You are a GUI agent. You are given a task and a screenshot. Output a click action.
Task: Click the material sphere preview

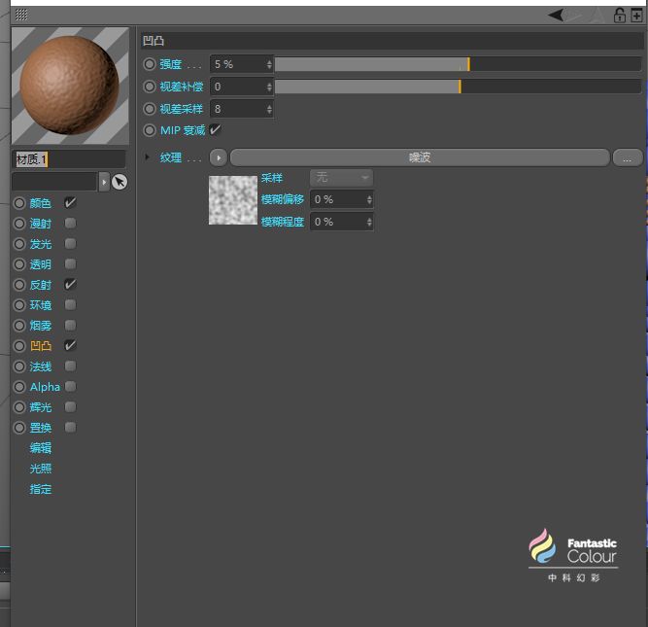tap(70, 87)
